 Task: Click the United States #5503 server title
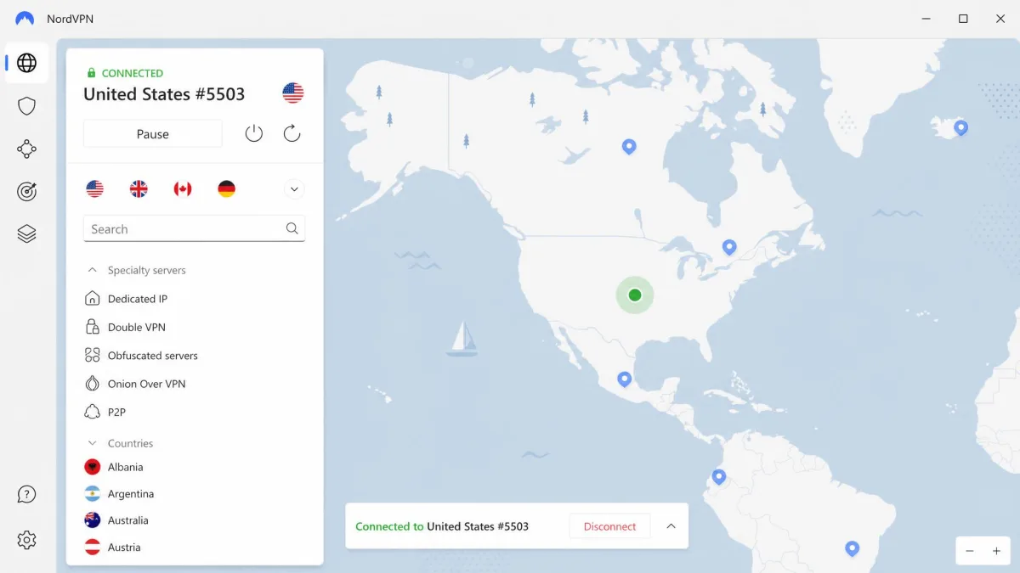[x=164, y=94]
